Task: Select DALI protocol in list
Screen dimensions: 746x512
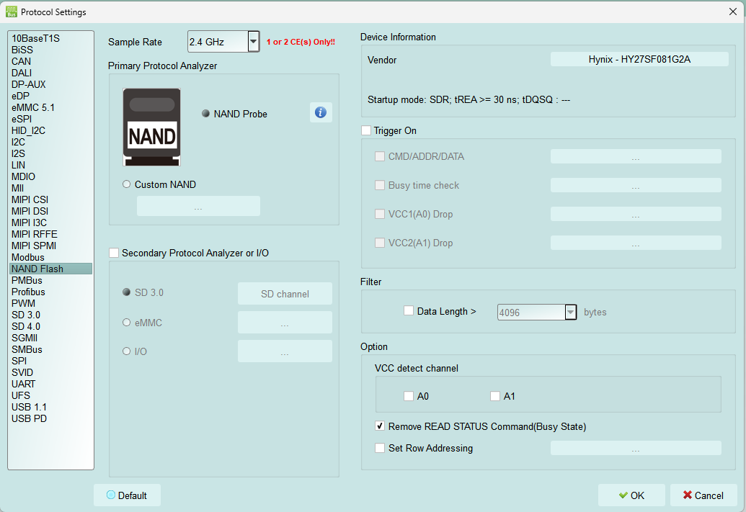Action: tap(51, 73)
